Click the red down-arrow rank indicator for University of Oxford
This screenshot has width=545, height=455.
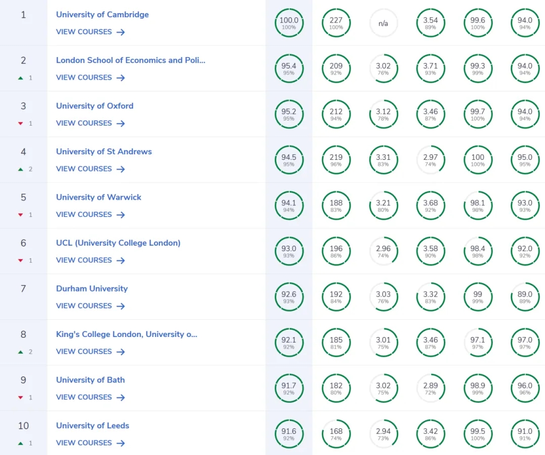tap(21, 124)
